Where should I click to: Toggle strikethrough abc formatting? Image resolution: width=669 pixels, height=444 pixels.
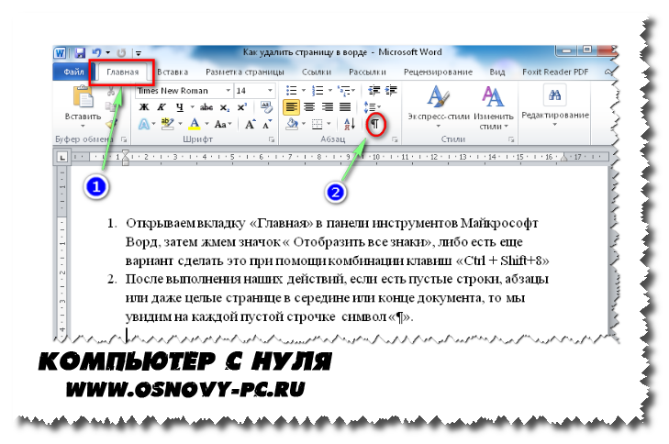point(206,107)
